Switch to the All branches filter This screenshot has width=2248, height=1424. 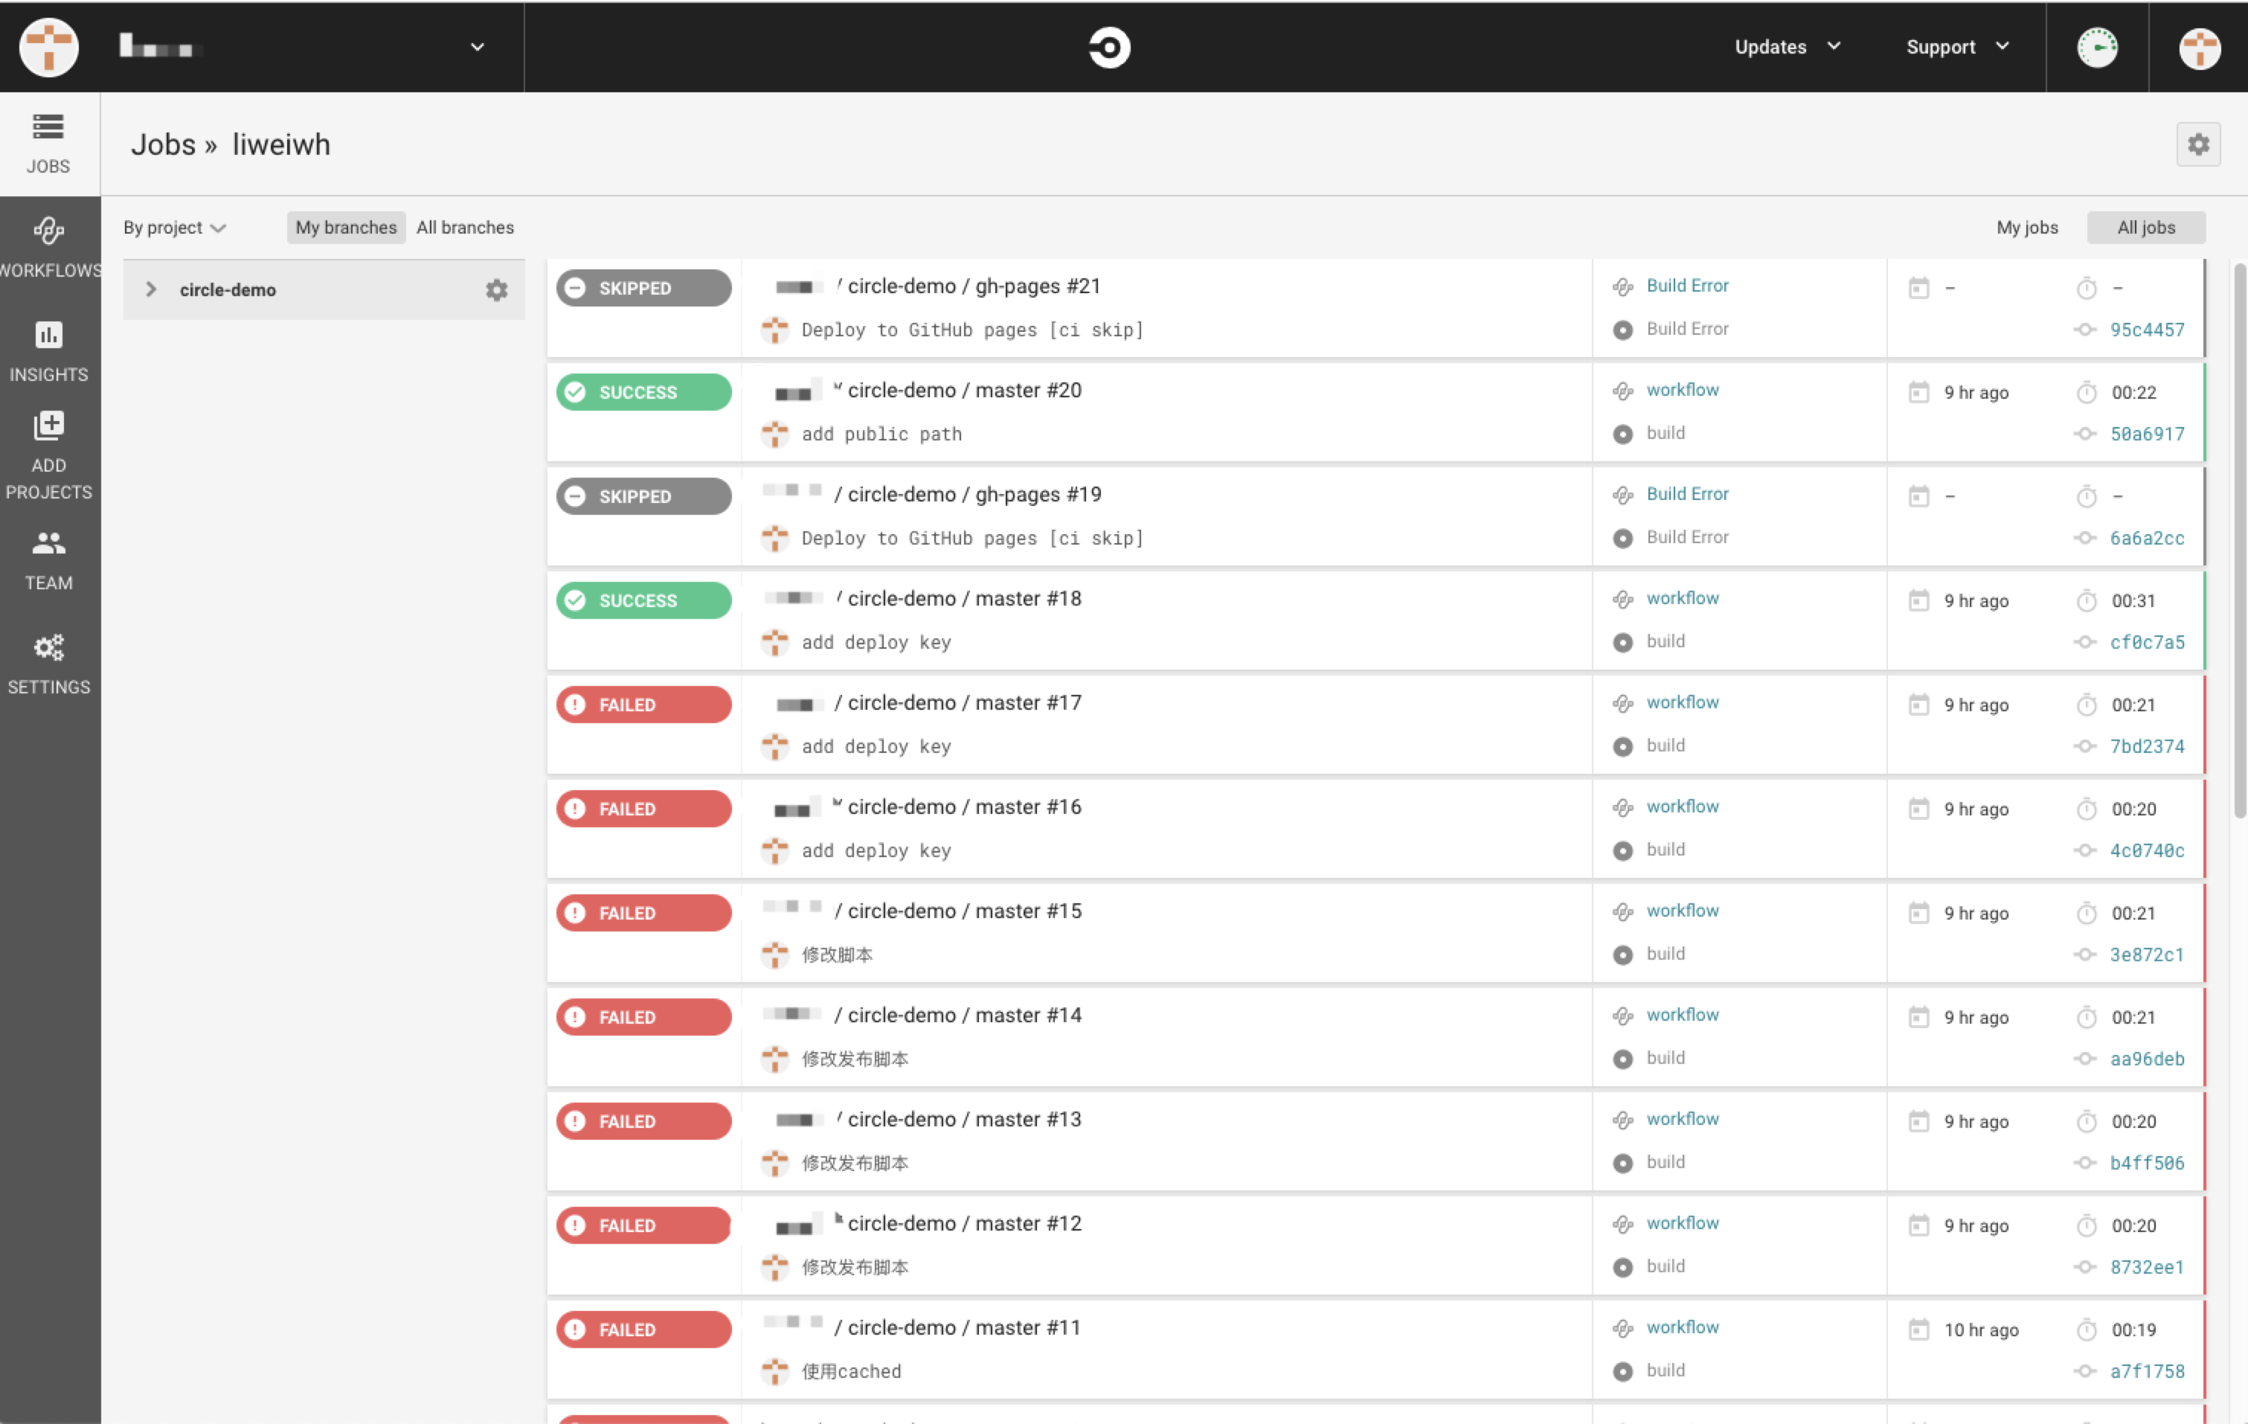coord(465,228)
